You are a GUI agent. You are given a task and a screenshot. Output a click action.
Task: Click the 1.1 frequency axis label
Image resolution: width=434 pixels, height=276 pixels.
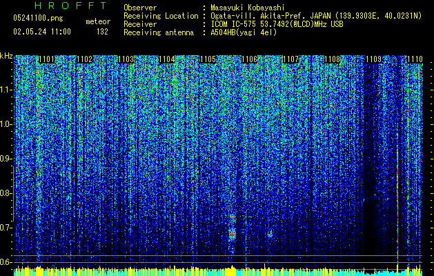(6, 90)
